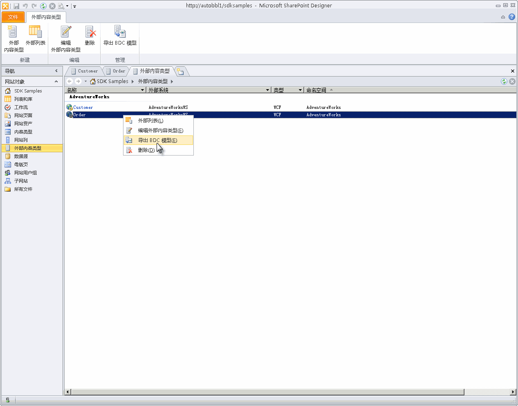Select 数据源 in navigation pane
The image size is (518, 406).
tap(21, 156)
